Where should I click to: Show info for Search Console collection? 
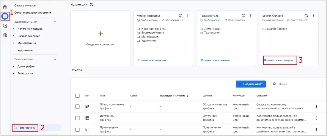pyautogui.click(x=306, y=16)
